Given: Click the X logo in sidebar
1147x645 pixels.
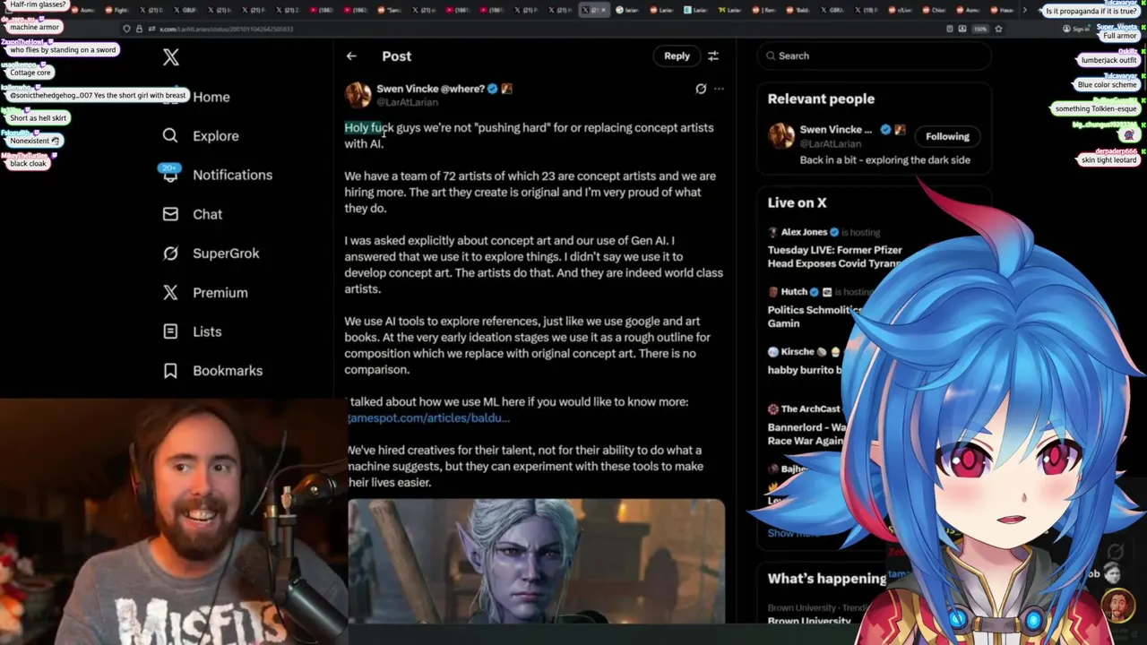Looking at the screenshot, I should 170,57.
